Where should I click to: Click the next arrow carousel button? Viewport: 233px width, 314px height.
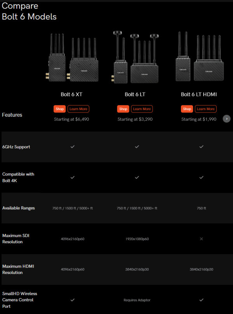227,119
